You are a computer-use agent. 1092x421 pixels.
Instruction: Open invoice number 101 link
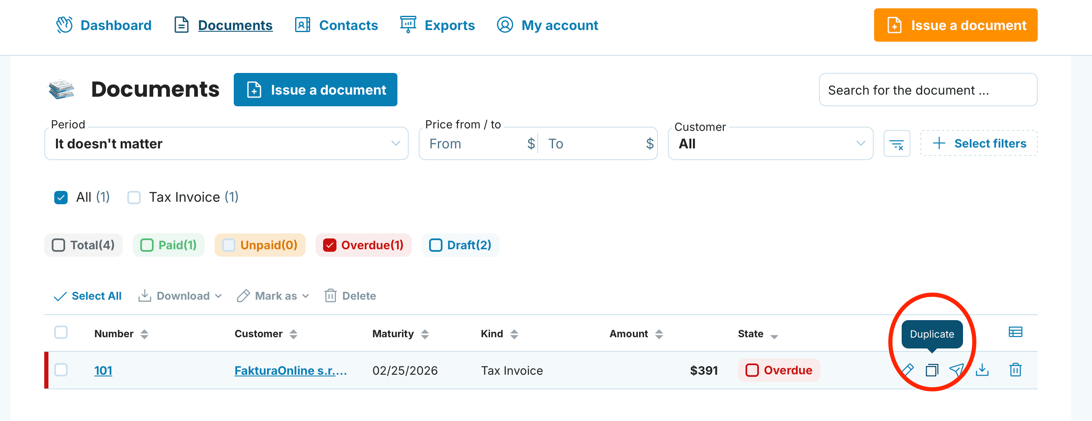(x=104, y=371)
